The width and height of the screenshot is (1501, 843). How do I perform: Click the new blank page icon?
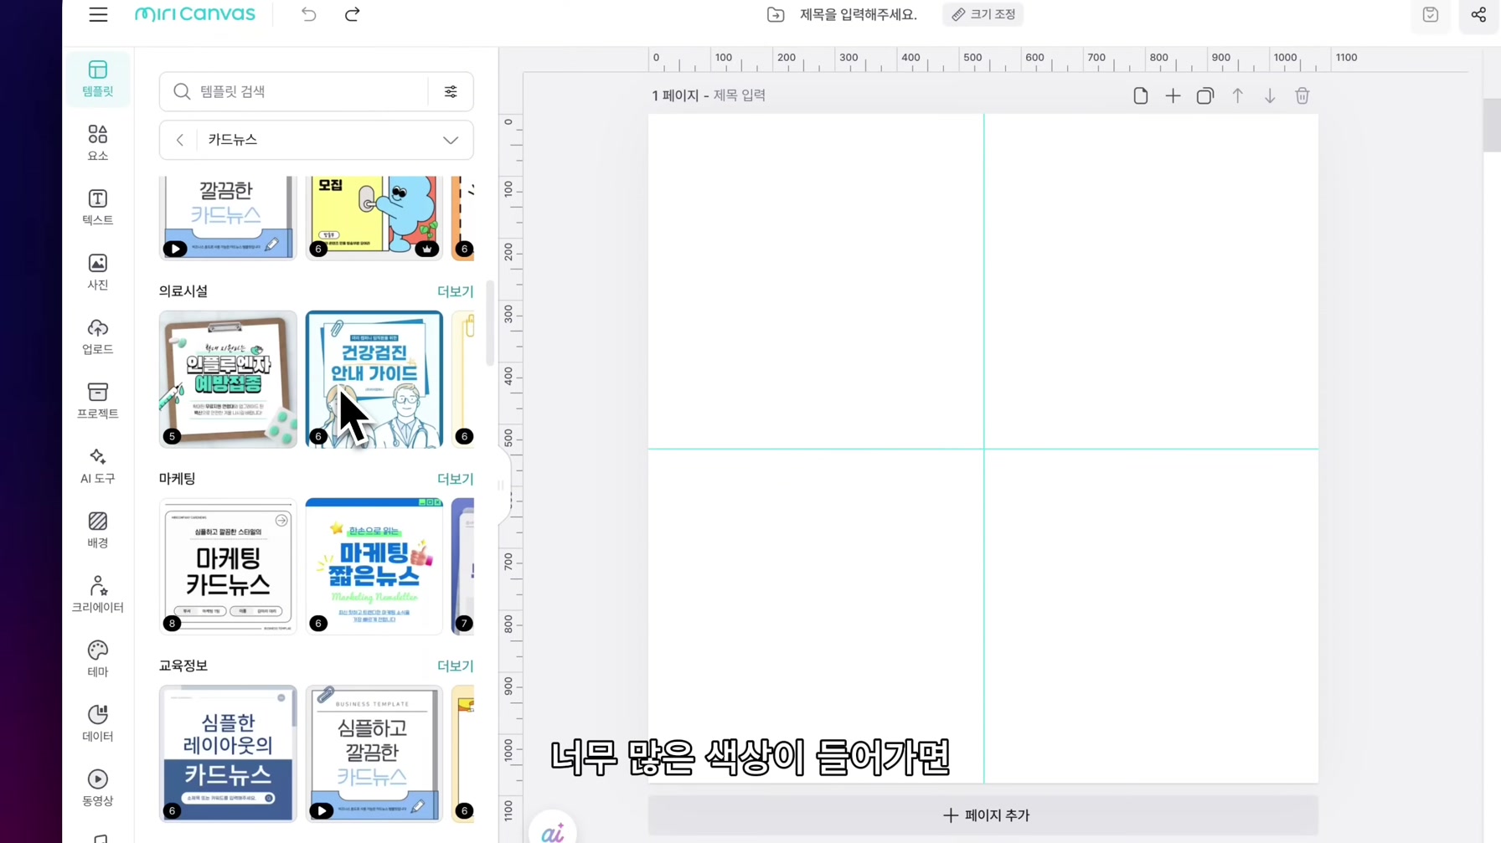1140,95
